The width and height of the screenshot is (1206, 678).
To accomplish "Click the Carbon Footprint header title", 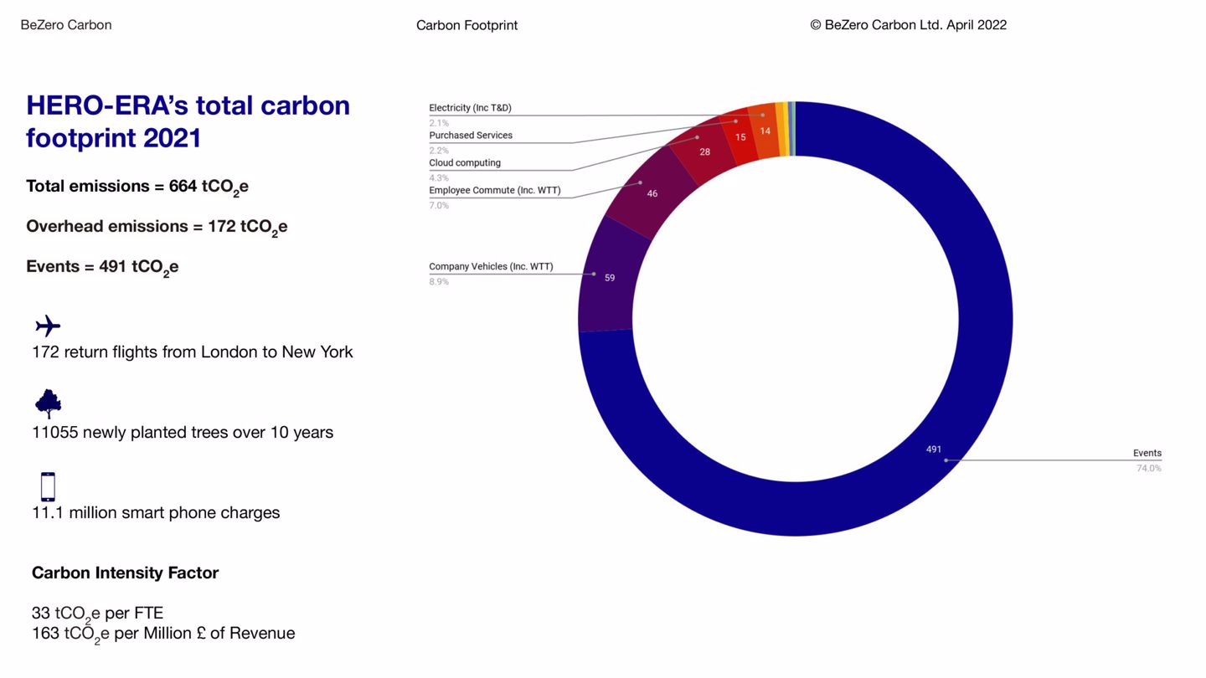I will [x=466, y=25].
